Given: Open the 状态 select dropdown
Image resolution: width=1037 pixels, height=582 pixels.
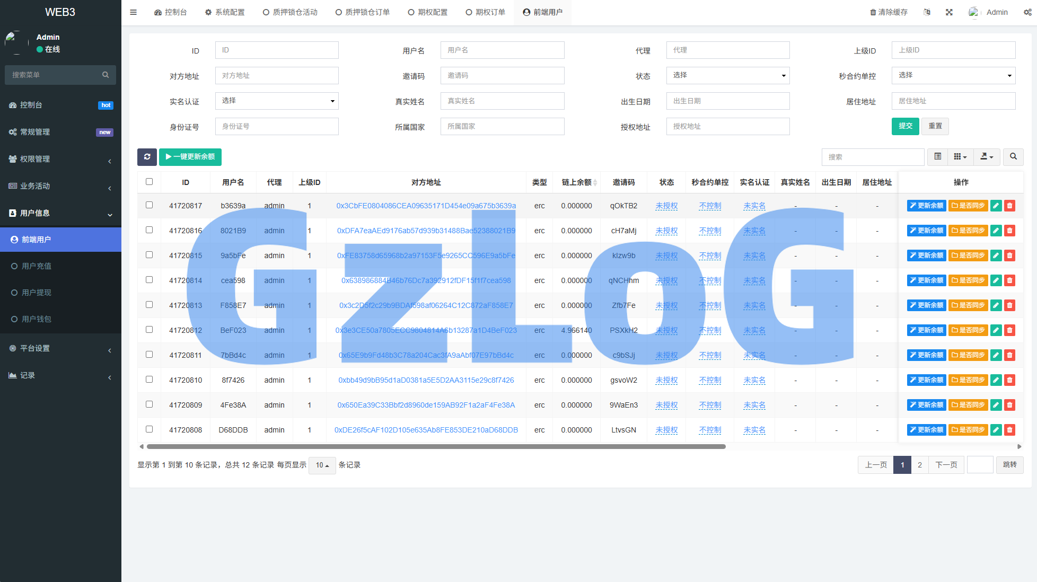Looking at the screenshot, I should (727, 75).
